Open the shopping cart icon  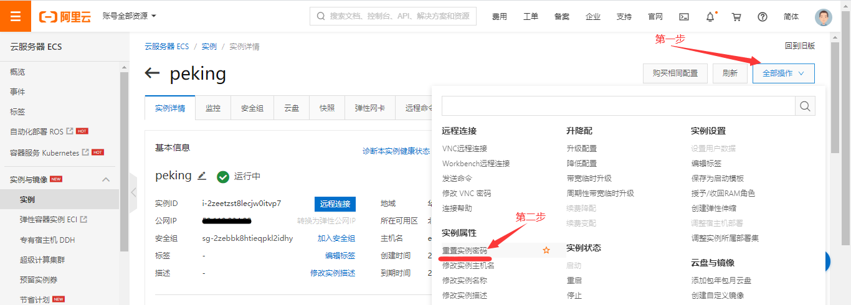coord(736,17)
